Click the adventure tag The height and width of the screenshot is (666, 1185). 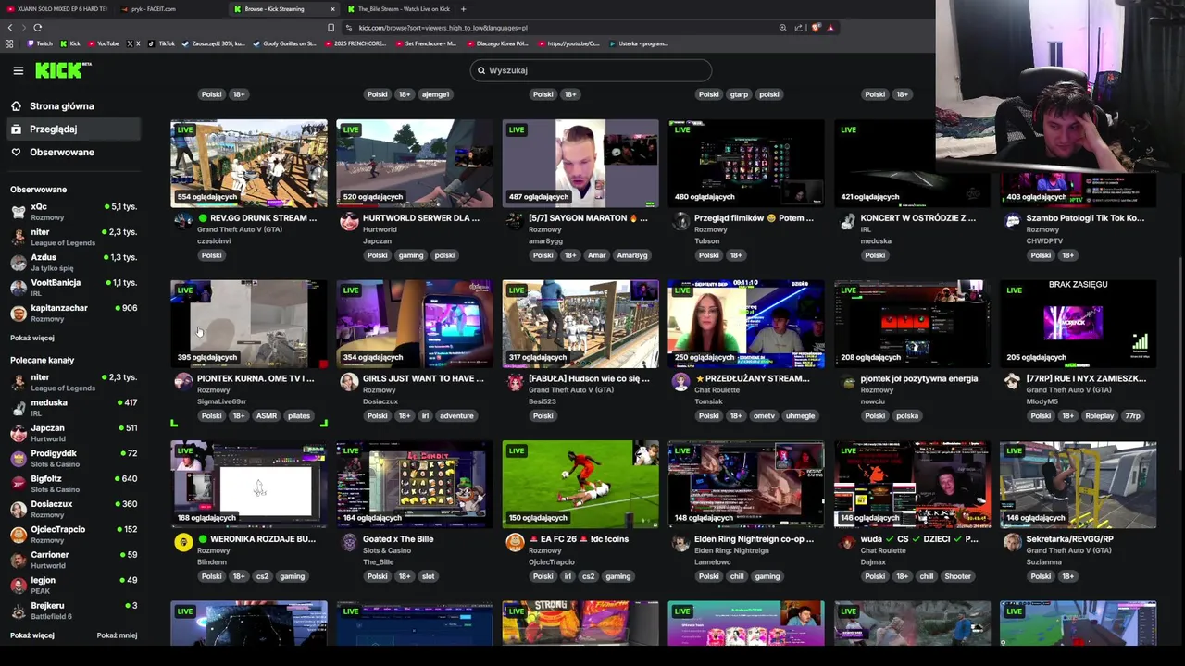pos(456,416)
